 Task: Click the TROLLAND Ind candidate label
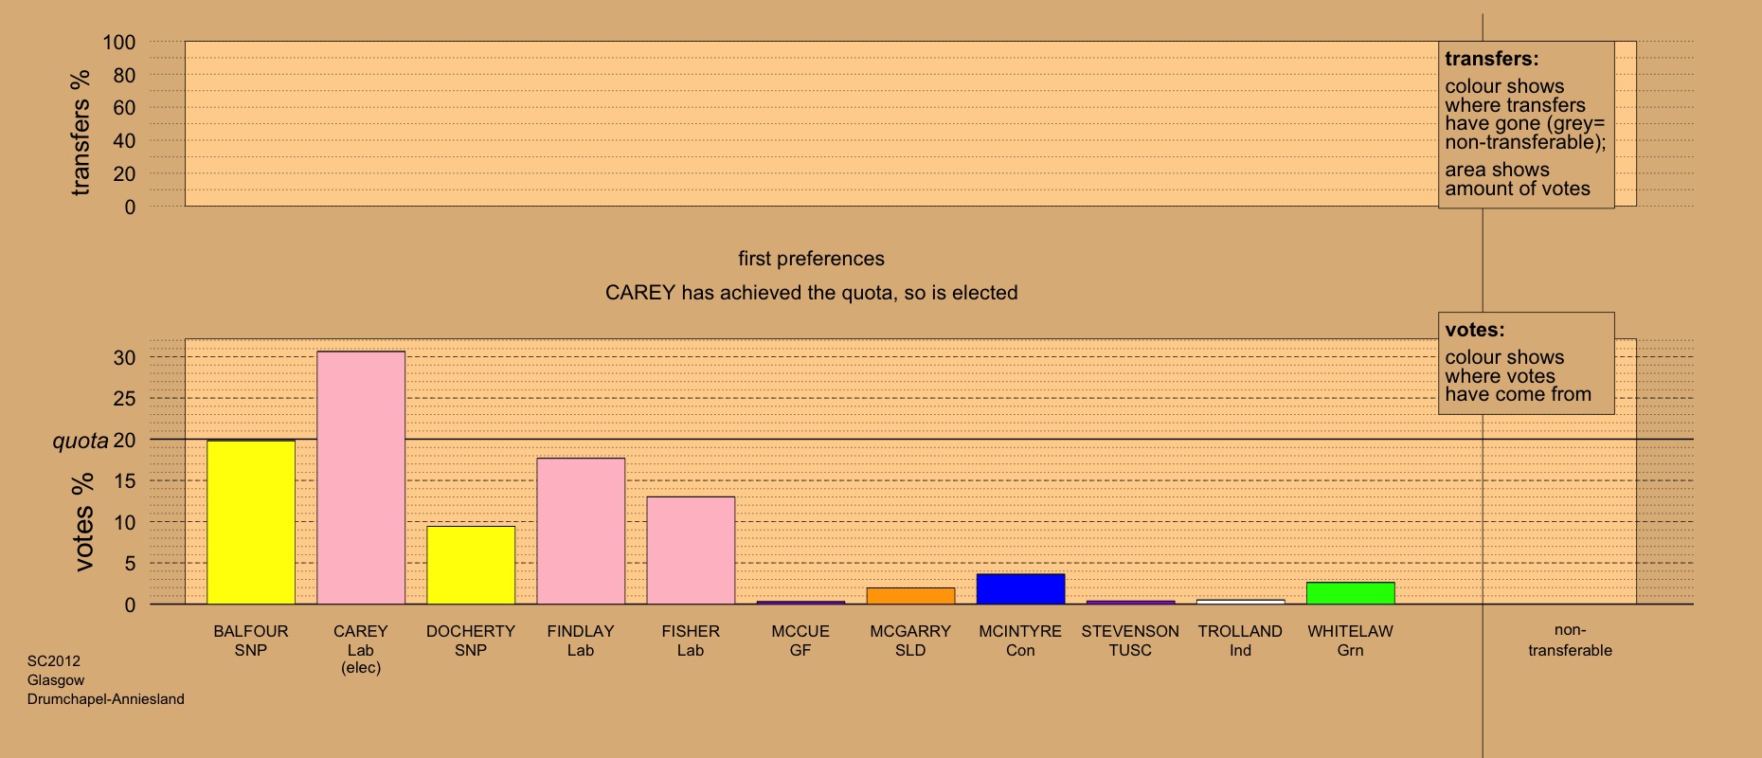(x=1240, y=641)
